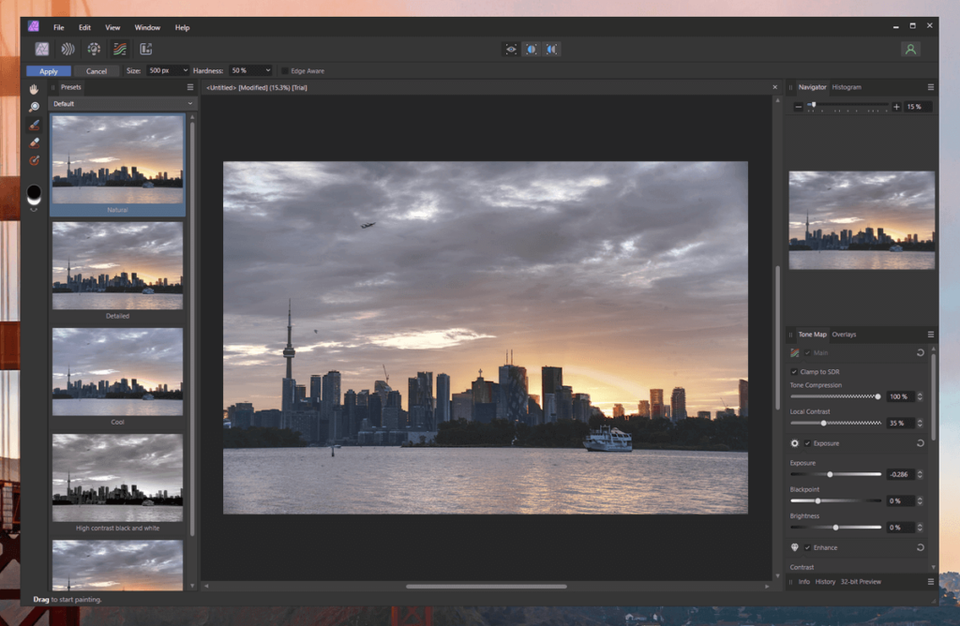
Task: Toggle the Clamp to SDR checkbox
Action: pyautogui.click(x=794, y=371)
